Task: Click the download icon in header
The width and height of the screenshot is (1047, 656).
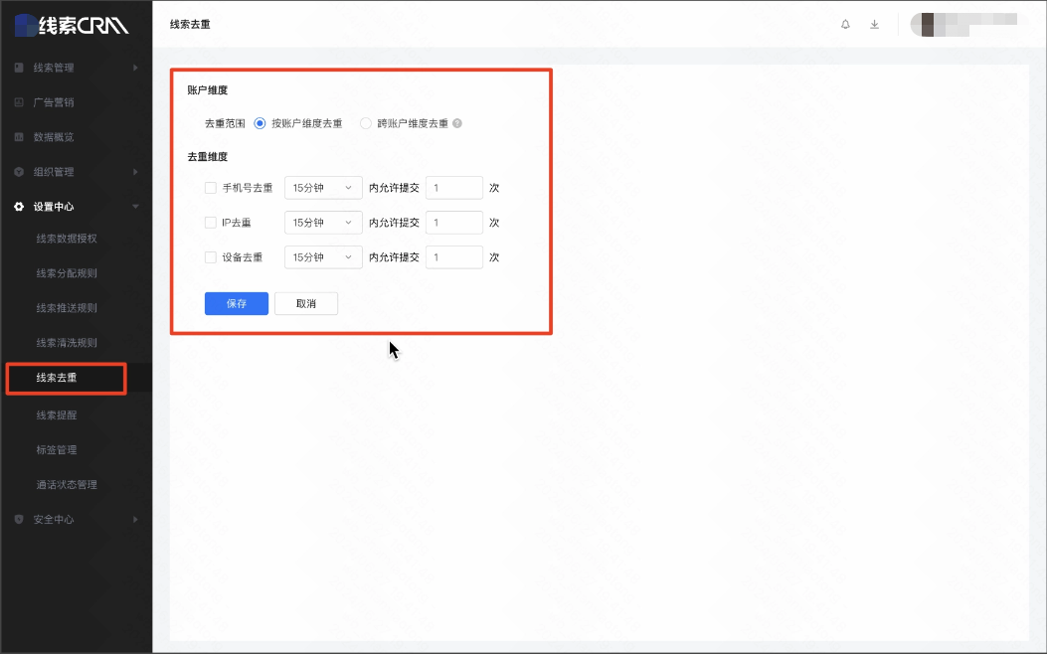Action: 875,24
